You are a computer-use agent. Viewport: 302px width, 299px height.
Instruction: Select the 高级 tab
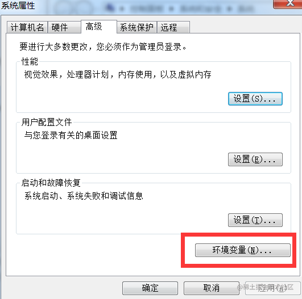pyautogui.click(x=99, y=27)
